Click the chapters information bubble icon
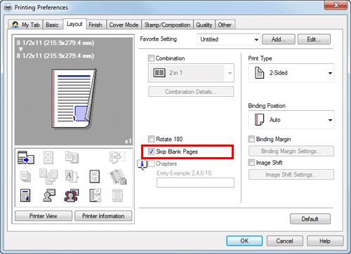This screenshot has height=254, width=351. (x=142, y=165)
